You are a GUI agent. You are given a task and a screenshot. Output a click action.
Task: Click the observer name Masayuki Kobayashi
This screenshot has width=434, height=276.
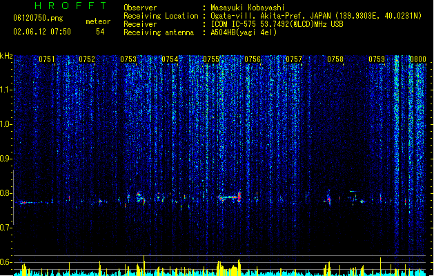coord(248,8)
